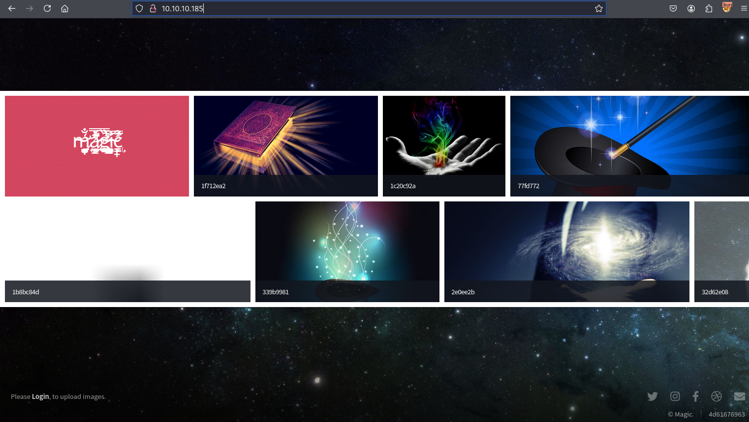Click the Burp proxy extension icon
The width and height of the screenshot is (749, 422).
[x=727, y=7]
